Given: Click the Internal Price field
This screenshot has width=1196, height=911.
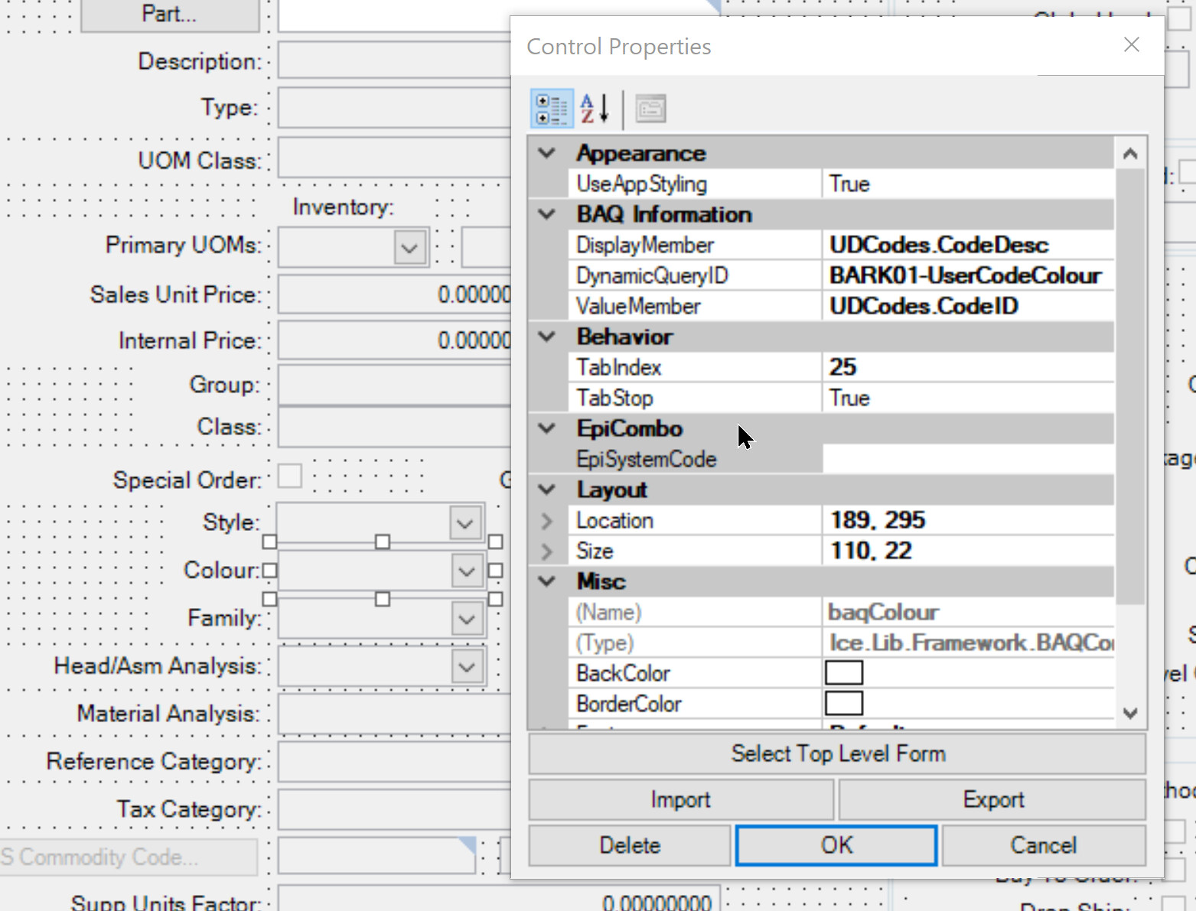Looking at the screenshot, I should point(394,340).
